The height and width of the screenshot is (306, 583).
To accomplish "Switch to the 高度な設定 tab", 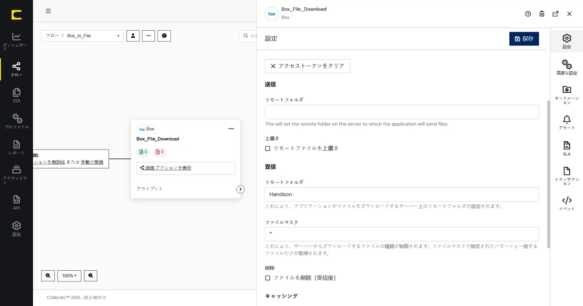I will [566, 67].
